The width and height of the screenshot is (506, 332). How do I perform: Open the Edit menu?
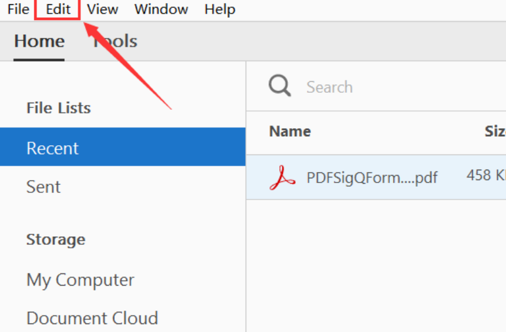tap(58, 10)
